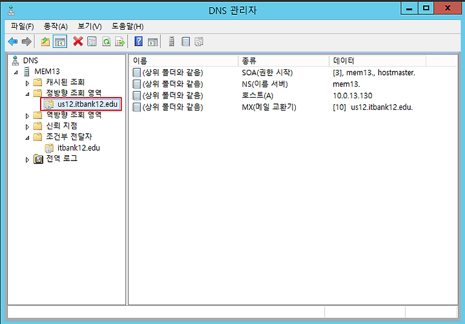465x324 pixels.
Task: Collapse the 정방향 조회 영역 folder
Action: coord(27,94)
